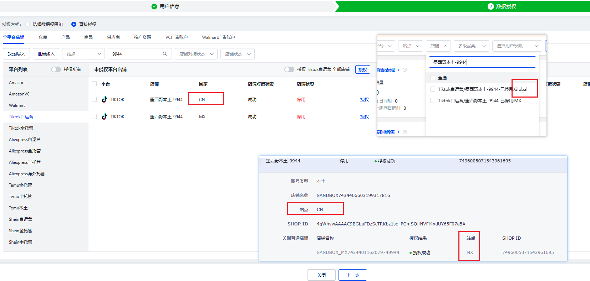Toggle 授权 Tiktok自运营 全部店铺 switch

pyautogui.click(x=289, y=69)
